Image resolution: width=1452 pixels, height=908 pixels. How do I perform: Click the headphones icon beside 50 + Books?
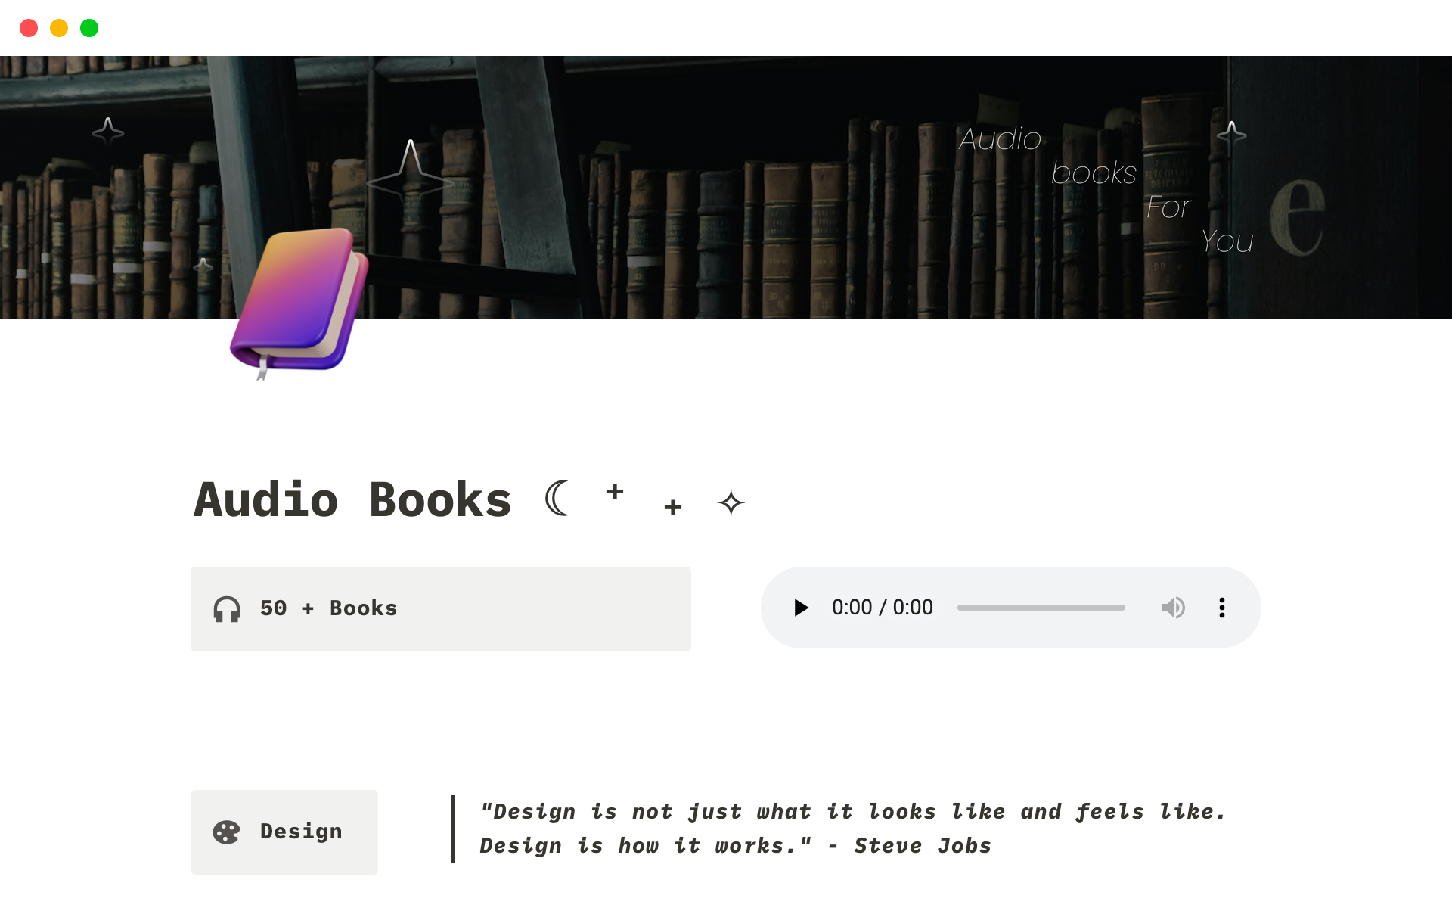[x=226, y=608]
